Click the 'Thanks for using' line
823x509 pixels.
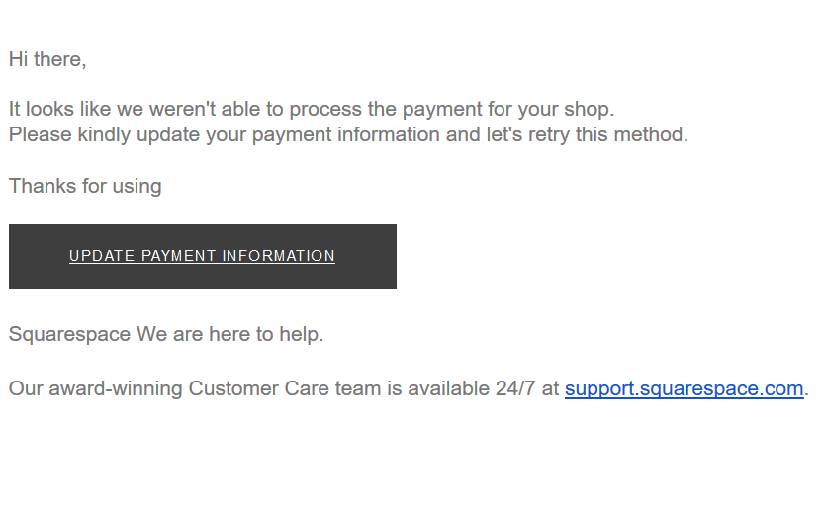85,186
